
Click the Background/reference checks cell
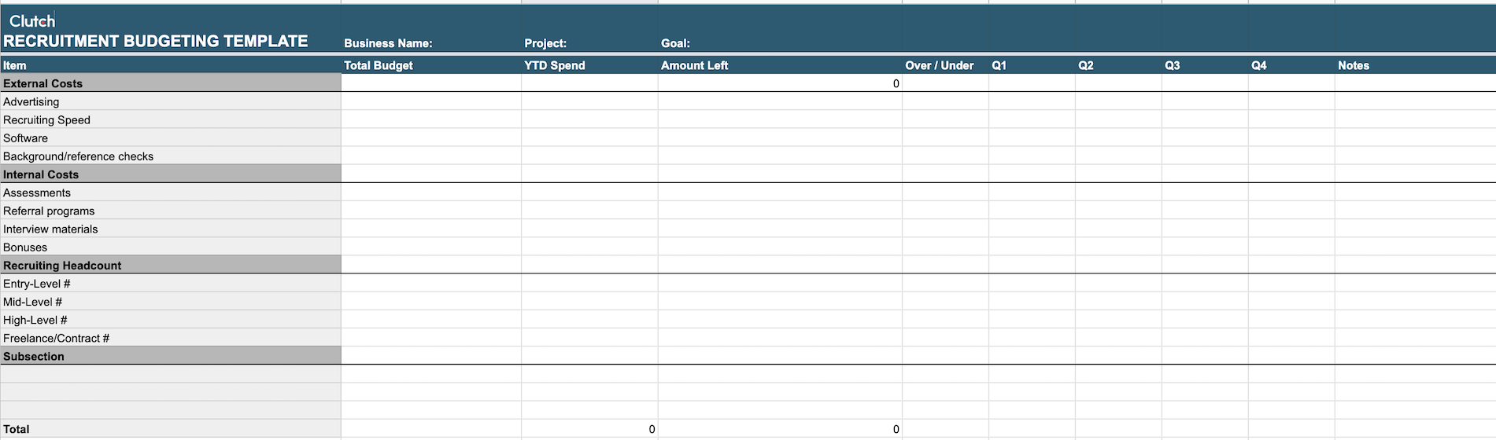click(79, 156)
